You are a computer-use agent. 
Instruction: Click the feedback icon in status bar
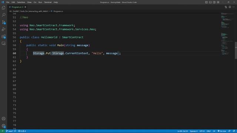point(230,131)
